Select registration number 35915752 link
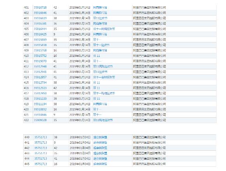This screenshot has width=226, height=171. pyautogui.click(x=40, y=56)
